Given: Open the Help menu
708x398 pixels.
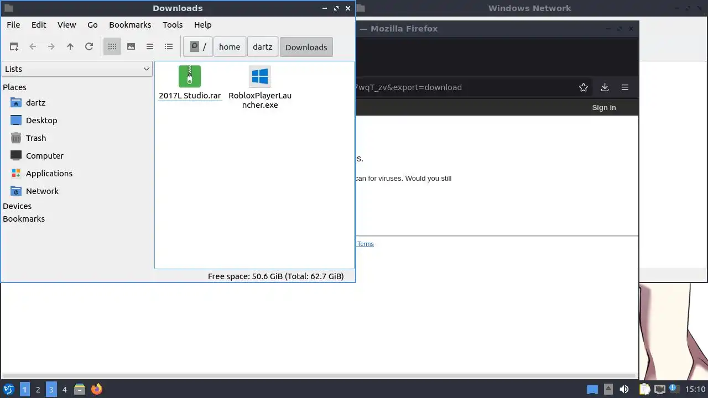Looking at the screenshot, I should click(203, 25).
